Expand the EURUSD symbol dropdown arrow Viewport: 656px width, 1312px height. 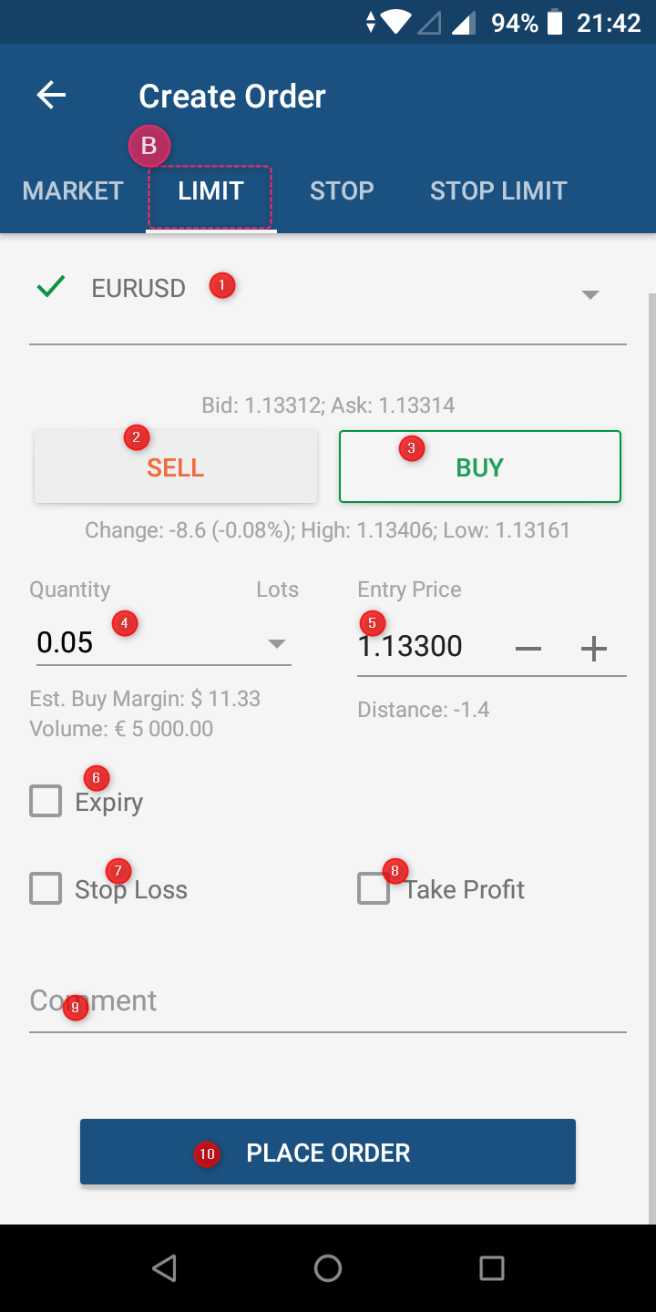pos(590,294)
